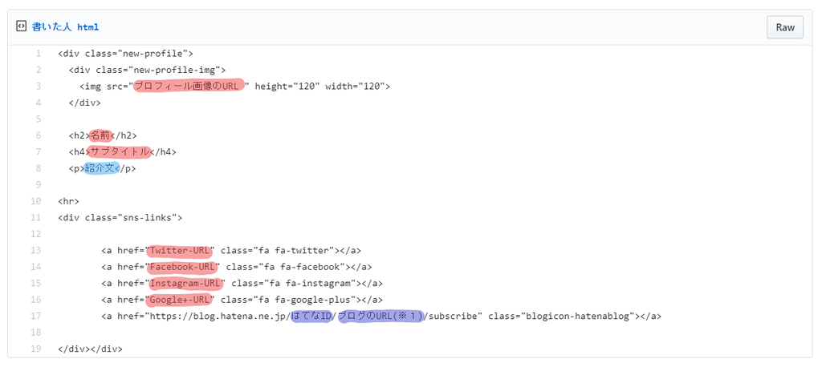Image resolution: width=822 pixels, height=367 pixels.
Task: Click line number 19
Action: (35, 349)
